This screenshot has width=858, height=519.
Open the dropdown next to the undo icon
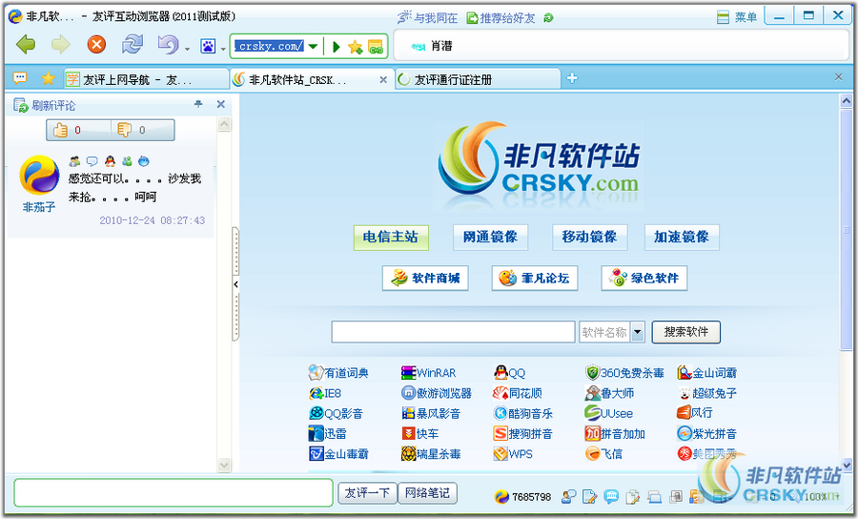tap(187, 49)
